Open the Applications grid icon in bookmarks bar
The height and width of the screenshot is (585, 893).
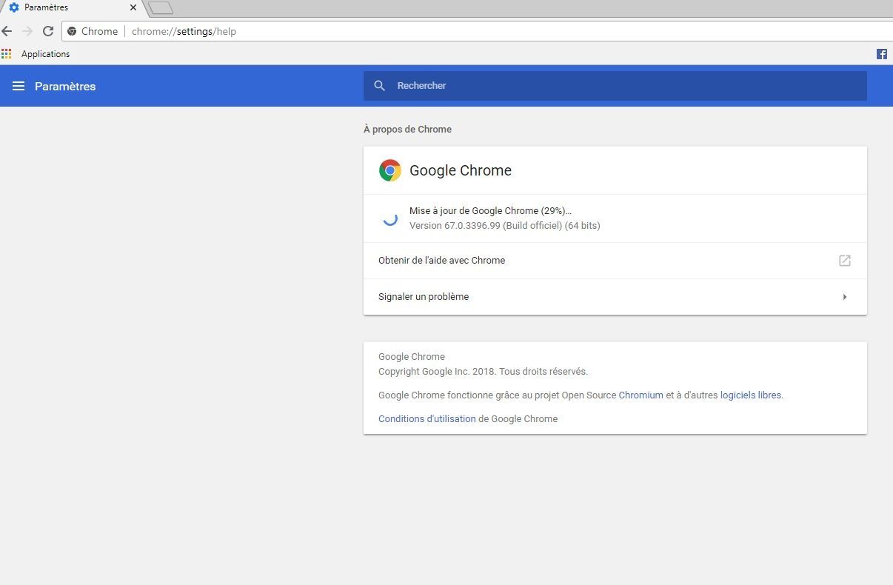click(7, 54)
